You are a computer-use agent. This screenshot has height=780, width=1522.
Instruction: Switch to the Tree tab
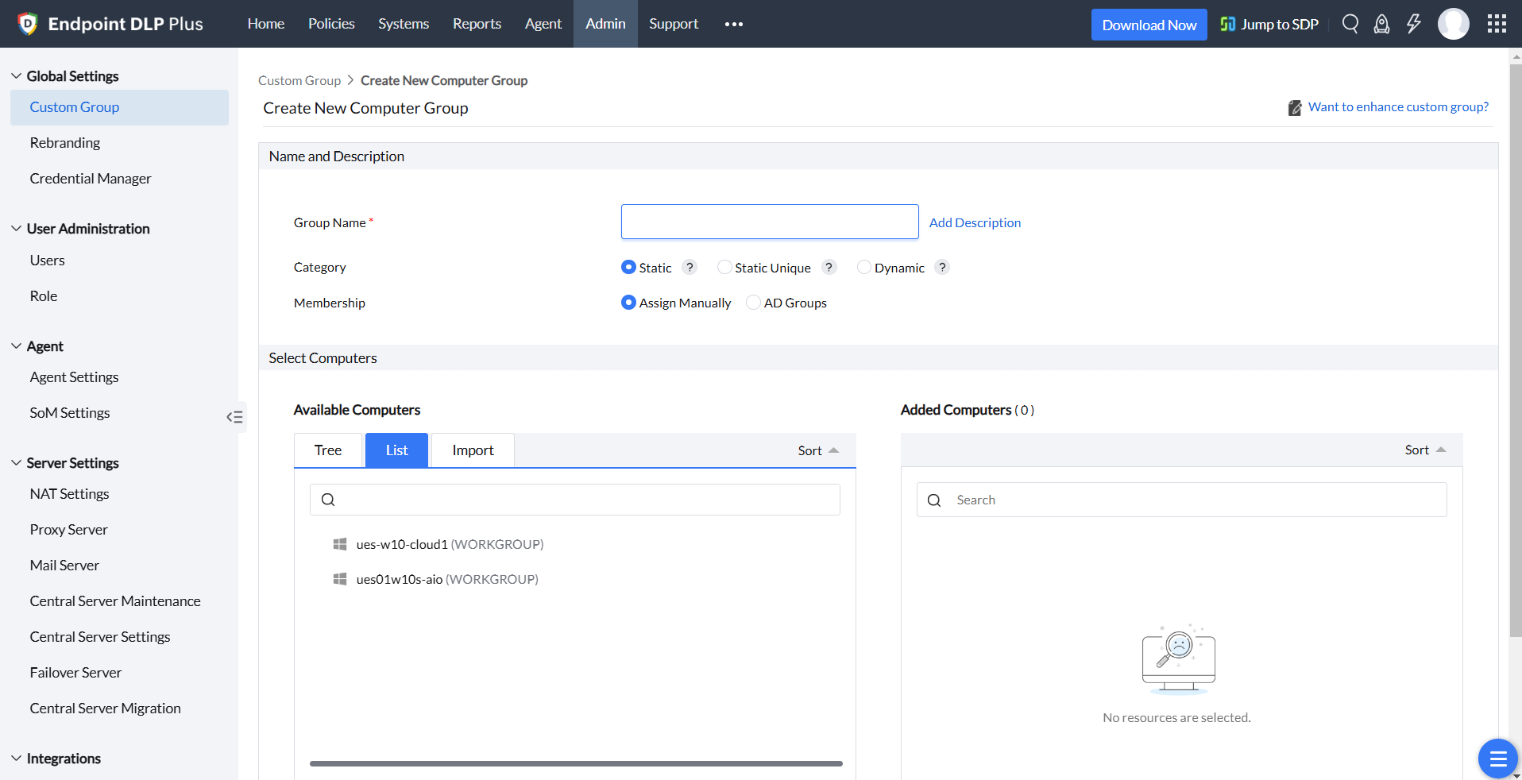(x=328, y=450)
